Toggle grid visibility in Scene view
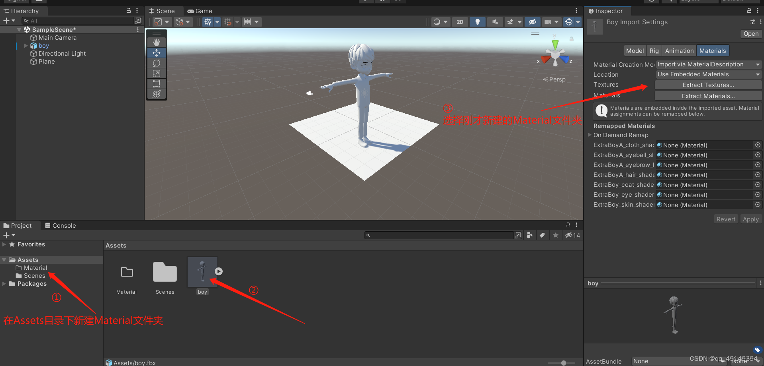This screenshot has height=366, width=764. click(208, 22)
